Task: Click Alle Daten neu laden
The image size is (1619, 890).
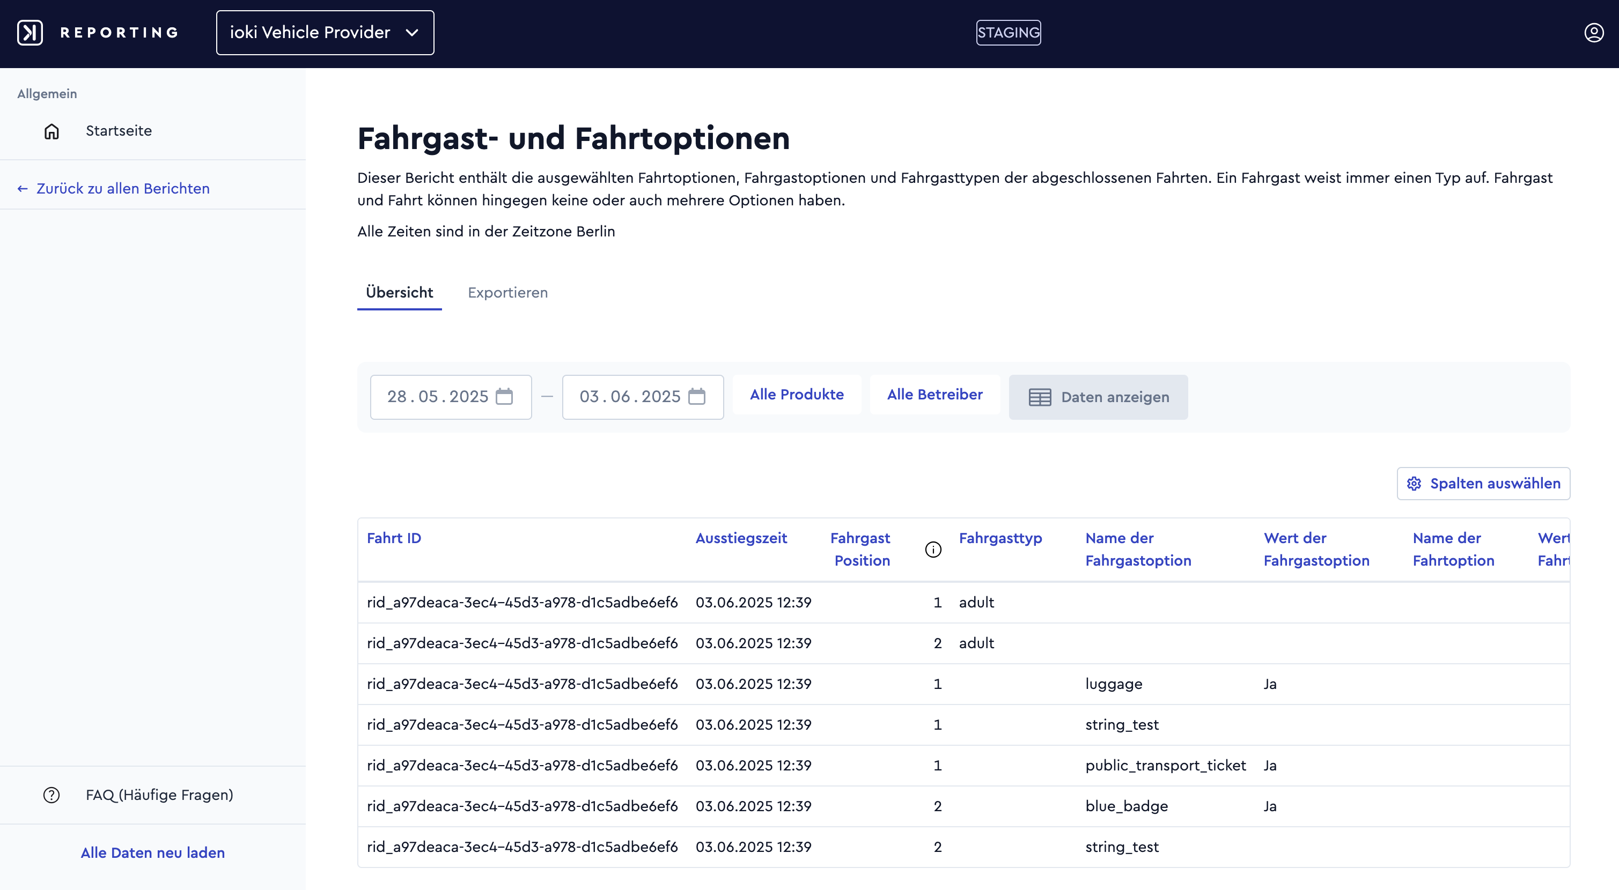Action: [153, 853]
